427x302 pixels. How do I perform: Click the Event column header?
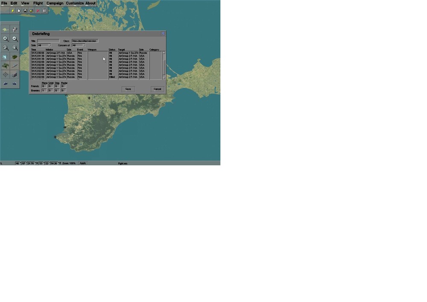(x=80, y=50)
